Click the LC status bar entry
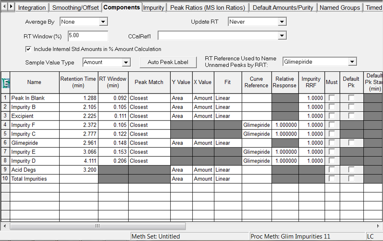Screen dimensions: 383x241 click(x=374, y=237)
